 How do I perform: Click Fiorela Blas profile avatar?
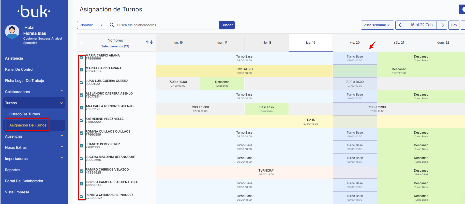coord(12,32)
